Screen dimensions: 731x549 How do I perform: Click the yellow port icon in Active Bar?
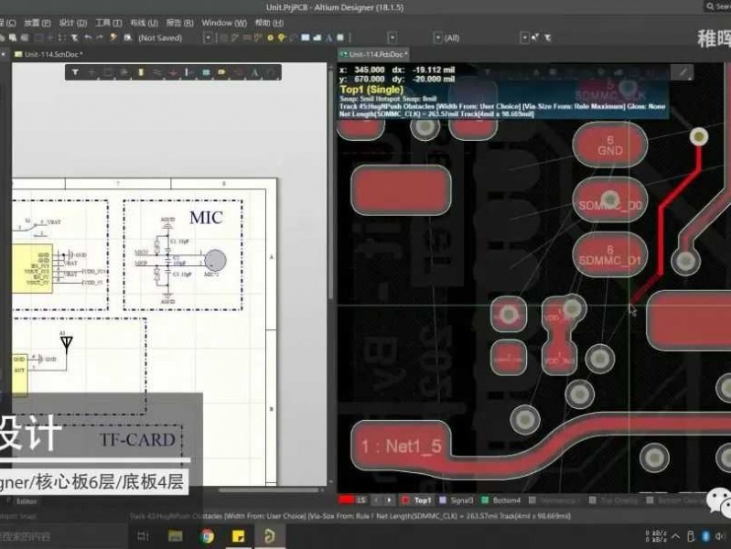[222, 72]
